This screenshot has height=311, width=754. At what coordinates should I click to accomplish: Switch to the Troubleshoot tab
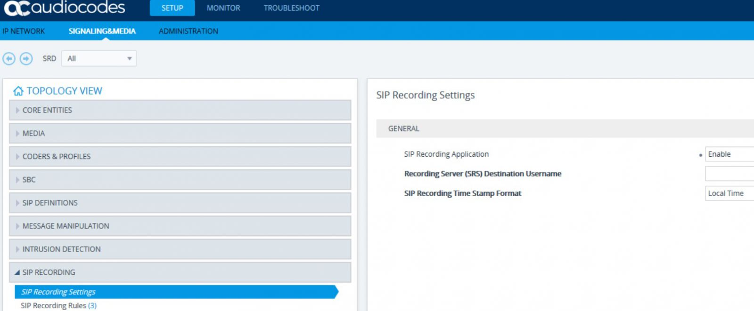pos(291,8)
